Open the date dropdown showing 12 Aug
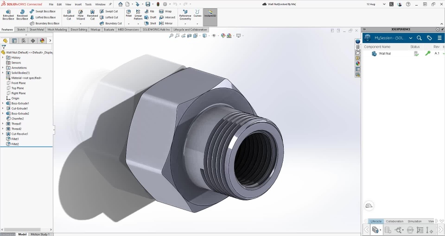The height and width of the screenshot is (236, 445). [x=384, y=4]
